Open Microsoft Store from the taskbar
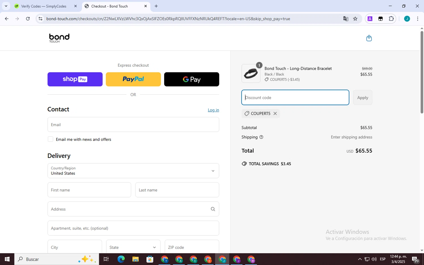The height and width of the screenshot is (265, 424). pyautogui.click(x=150, y=259)
